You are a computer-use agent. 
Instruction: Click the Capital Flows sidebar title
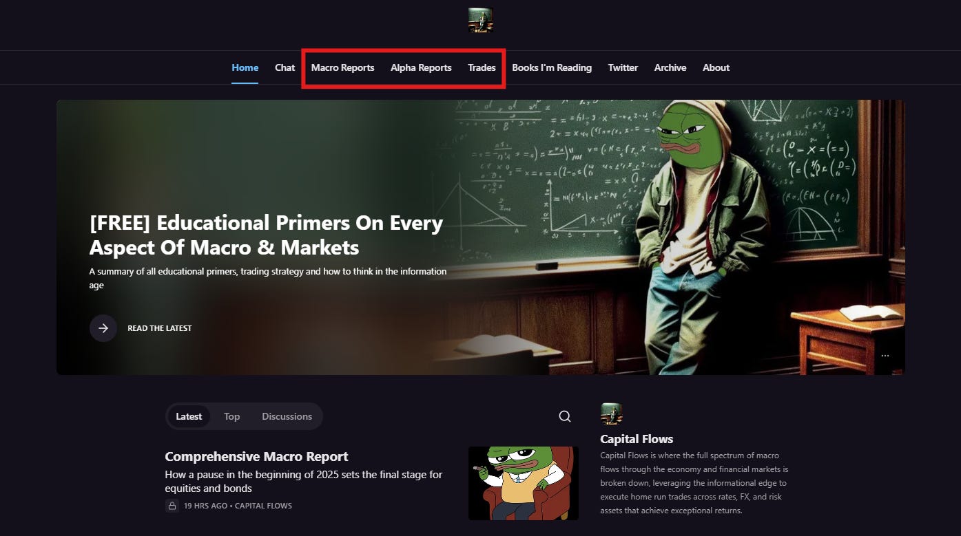637,439
